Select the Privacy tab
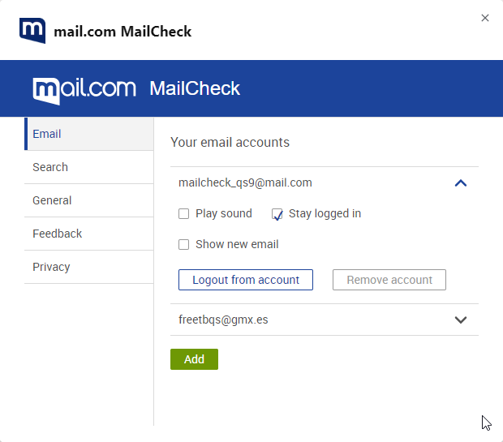 point(51,267)
